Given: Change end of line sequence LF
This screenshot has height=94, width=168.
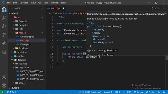Looking at the screenshot, I should point(124,92).
